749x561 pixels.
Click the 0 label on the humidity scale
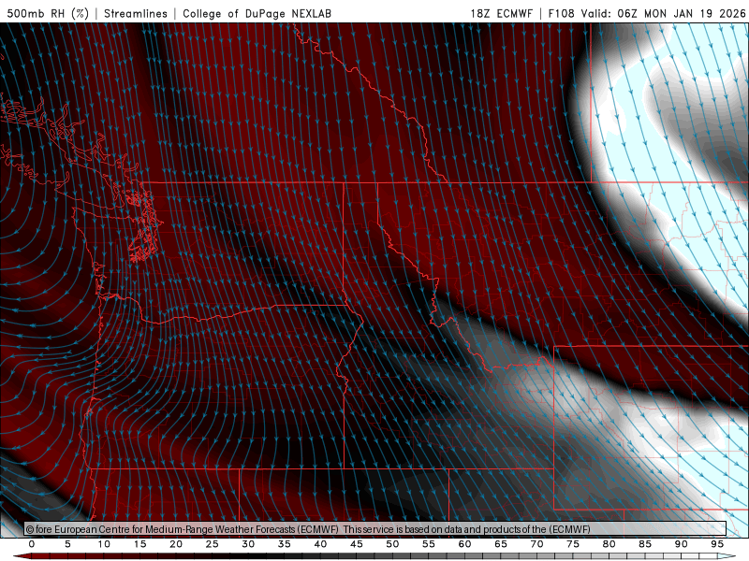pos(32,544)
